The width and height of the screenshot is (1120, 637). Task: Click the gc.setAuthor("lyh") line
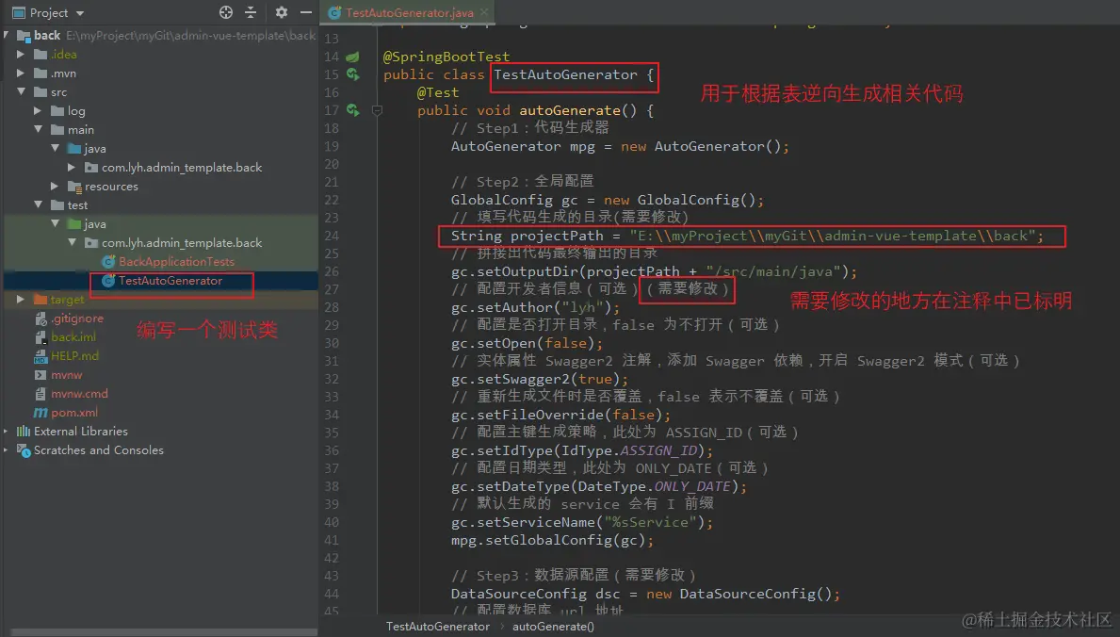(x=536, y=307)
